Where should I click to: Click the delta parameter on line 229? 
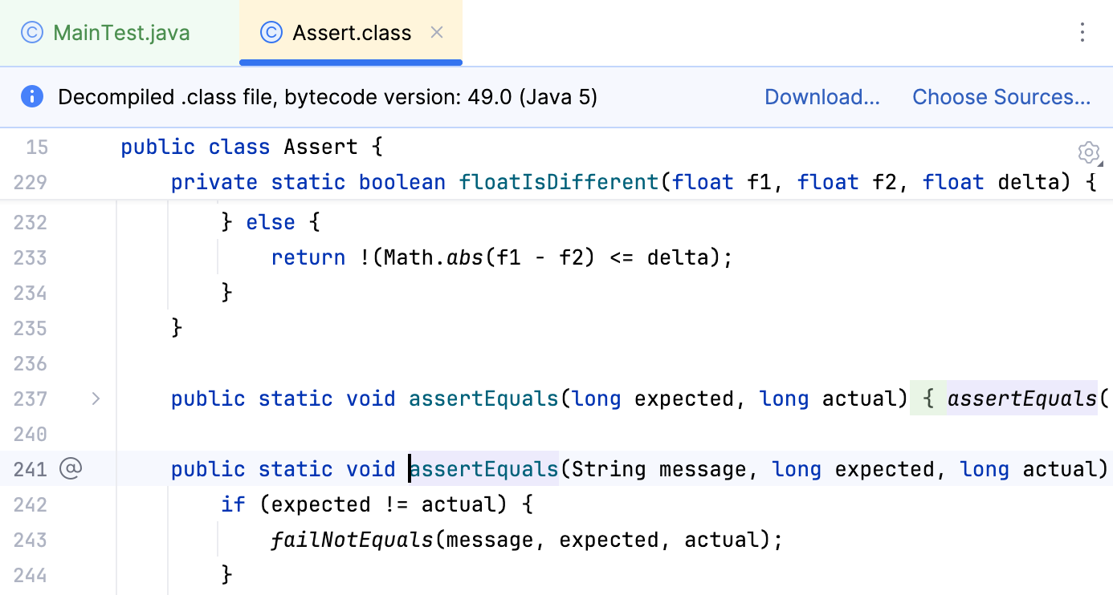[x=1030, y=182]
